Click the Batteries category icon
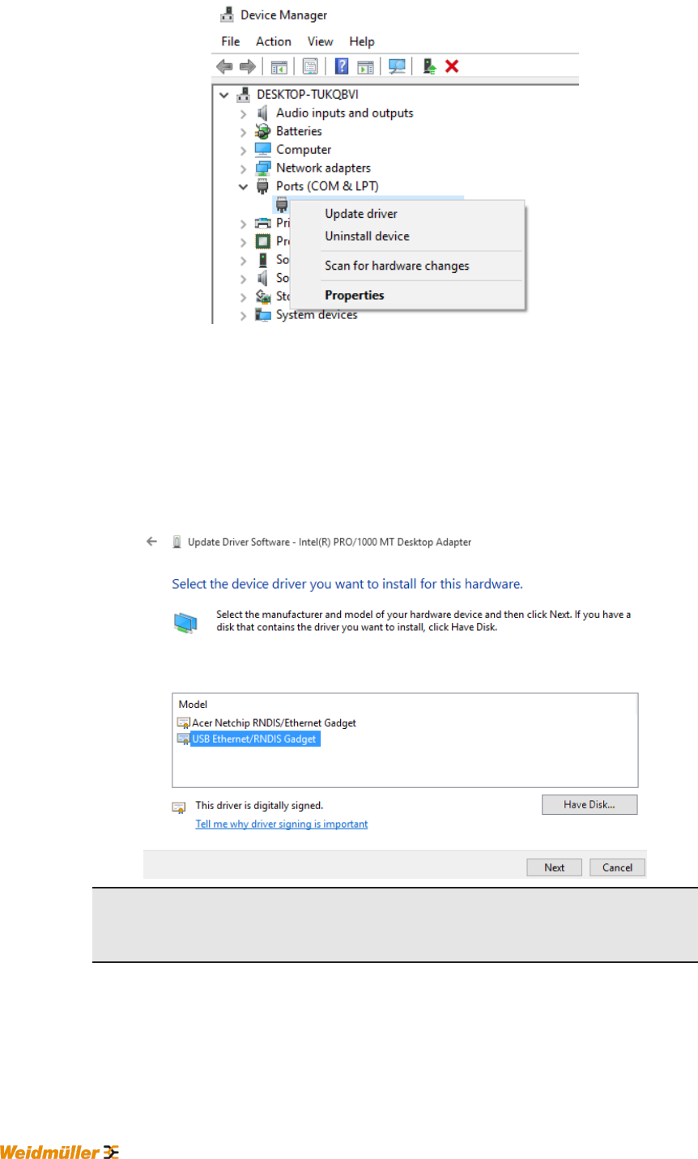 (262, 131)
